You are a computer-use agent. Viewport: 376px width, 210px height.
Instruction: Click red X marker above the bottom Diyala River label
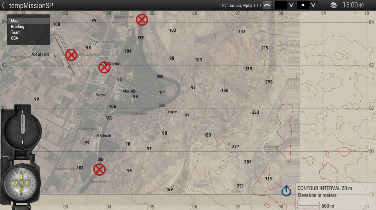[99, 169]
